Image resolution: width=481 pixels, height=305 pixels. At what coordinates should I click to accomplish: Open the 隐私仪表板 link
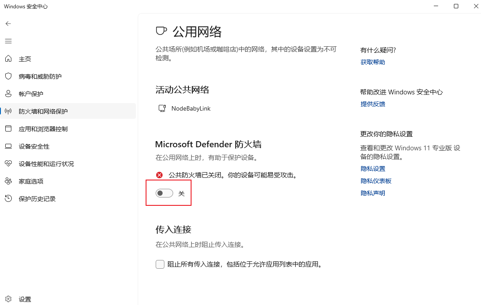tap(376, 181)
